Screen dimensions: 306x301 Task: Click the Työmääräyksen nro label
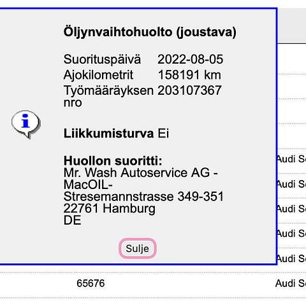[108, 96]
